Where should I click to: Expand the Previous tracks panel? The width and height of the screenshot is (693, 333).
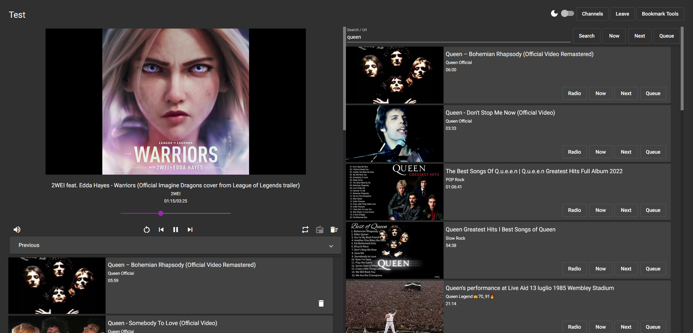click(175, 245)
